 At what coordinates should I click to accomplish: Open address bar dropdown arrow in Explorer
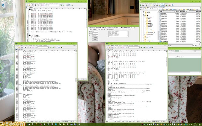(x=201, y=8)
